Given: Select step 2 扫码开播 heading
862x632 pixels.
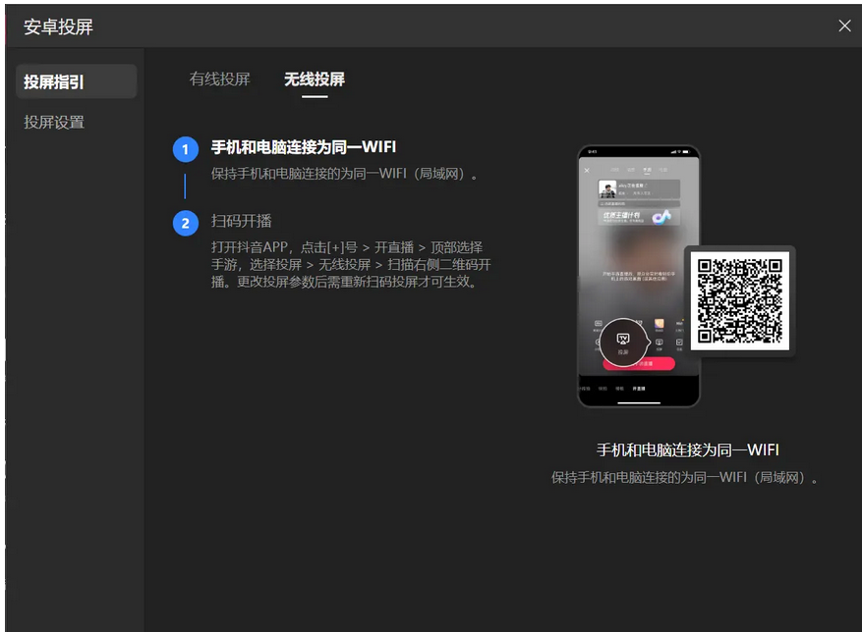Looking at the screenshot, I should tap(242, 221).
